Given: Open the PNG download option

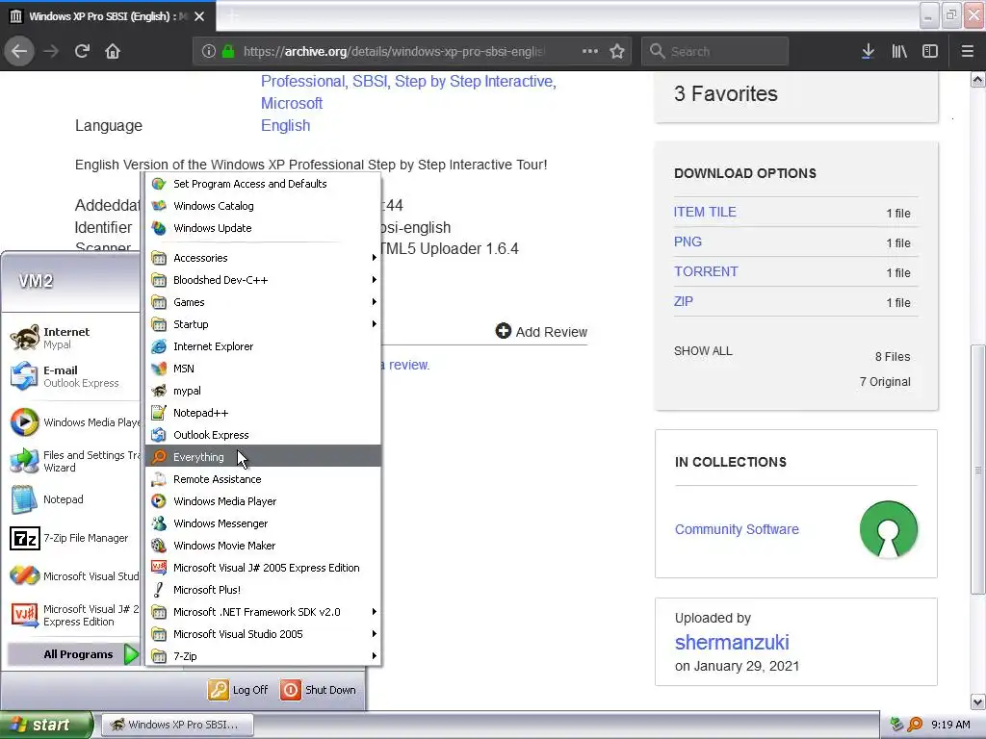Looking at the screenshot, I should point(688,242).
